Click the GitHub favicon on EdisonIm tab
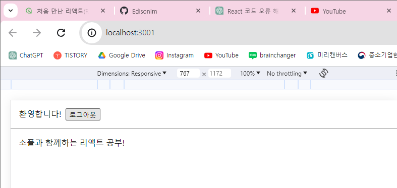This screenshot has height=188, width=397. [124, 11]
